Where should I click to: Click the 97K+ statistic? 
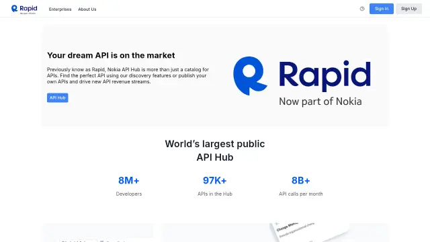click(215, 181)
